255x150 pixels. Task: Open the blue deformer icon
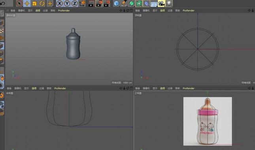pyautogui.click(x=146, y=4)
